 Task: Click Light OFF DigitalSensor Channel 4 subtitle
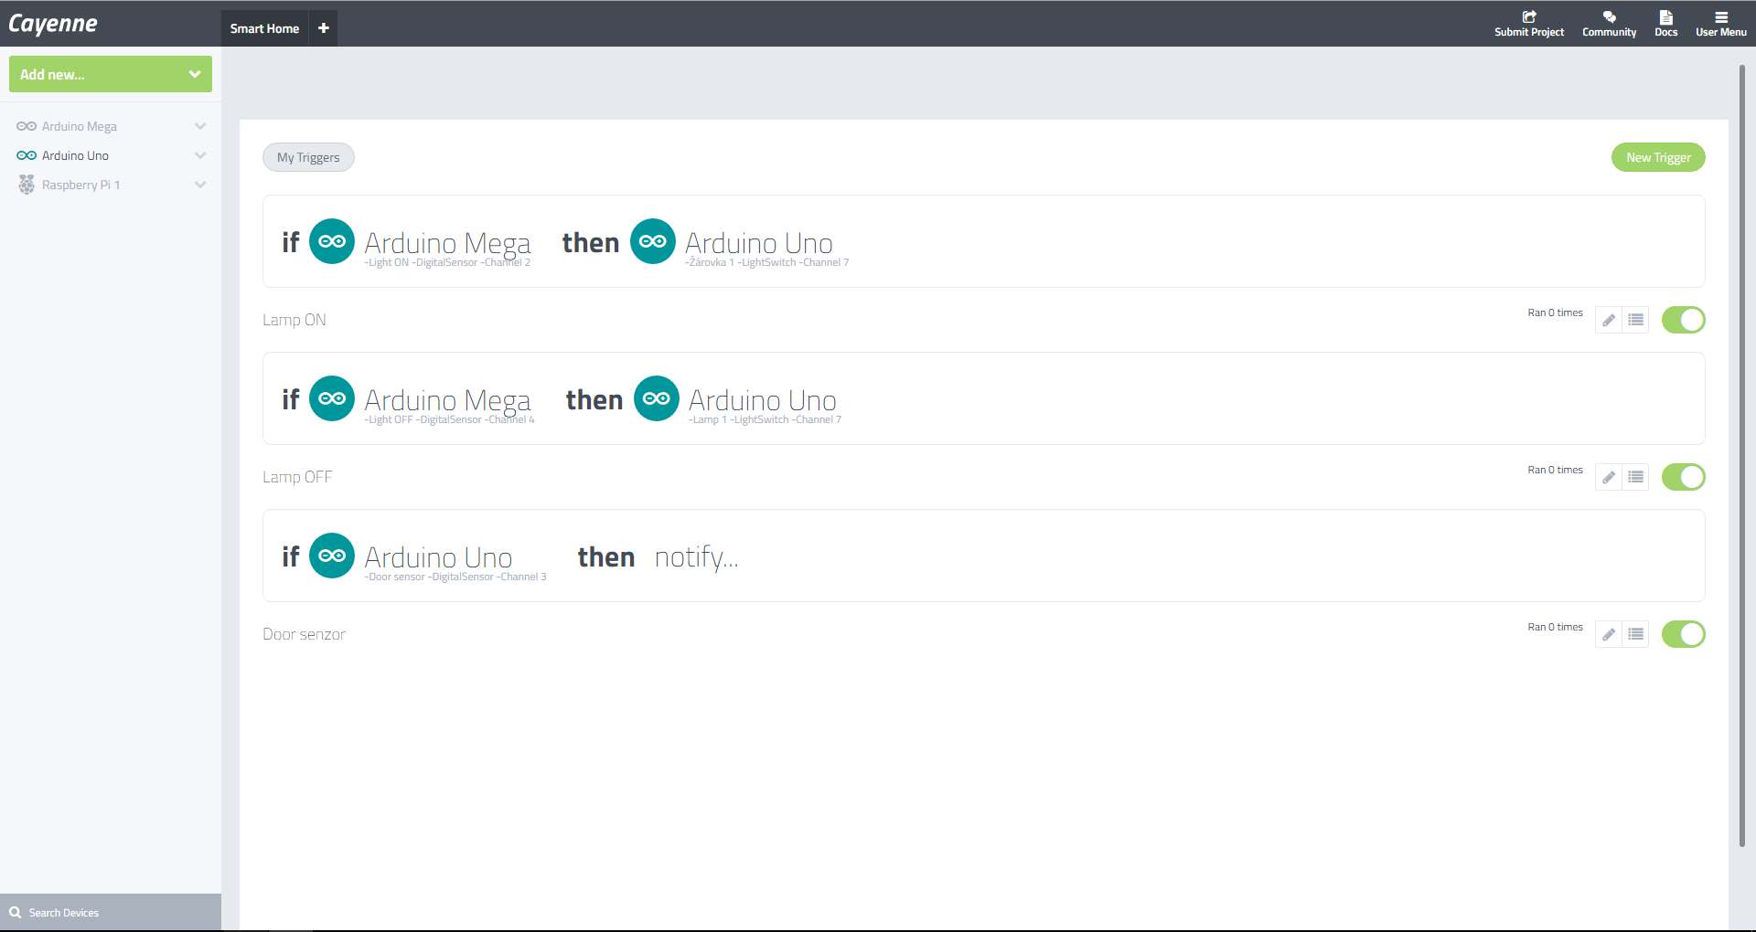(449, 419)
